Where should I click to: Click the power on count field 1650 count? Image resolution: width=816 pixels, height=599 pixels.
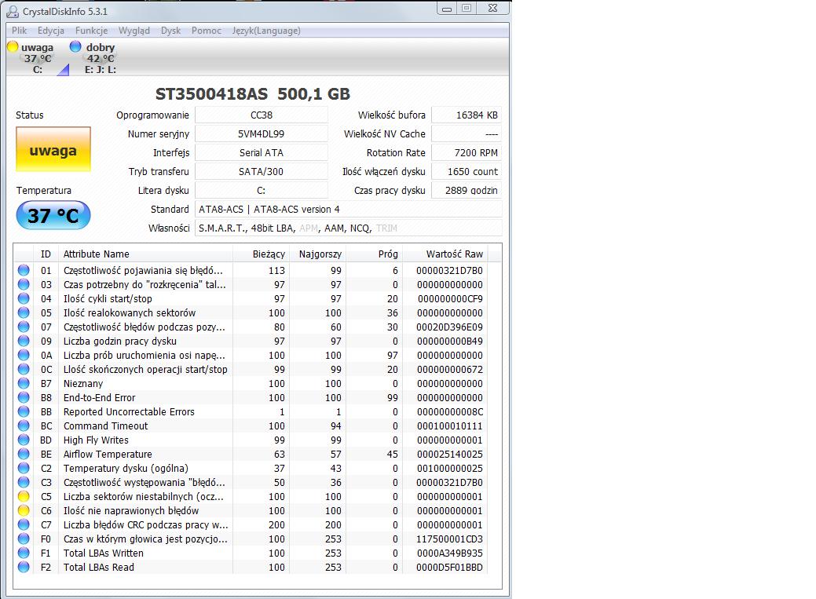467,171
